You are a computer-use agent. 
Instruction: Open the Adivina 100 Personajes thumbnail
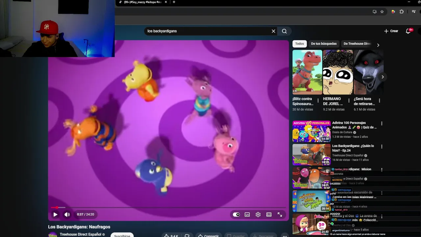[x=311, y=131]
